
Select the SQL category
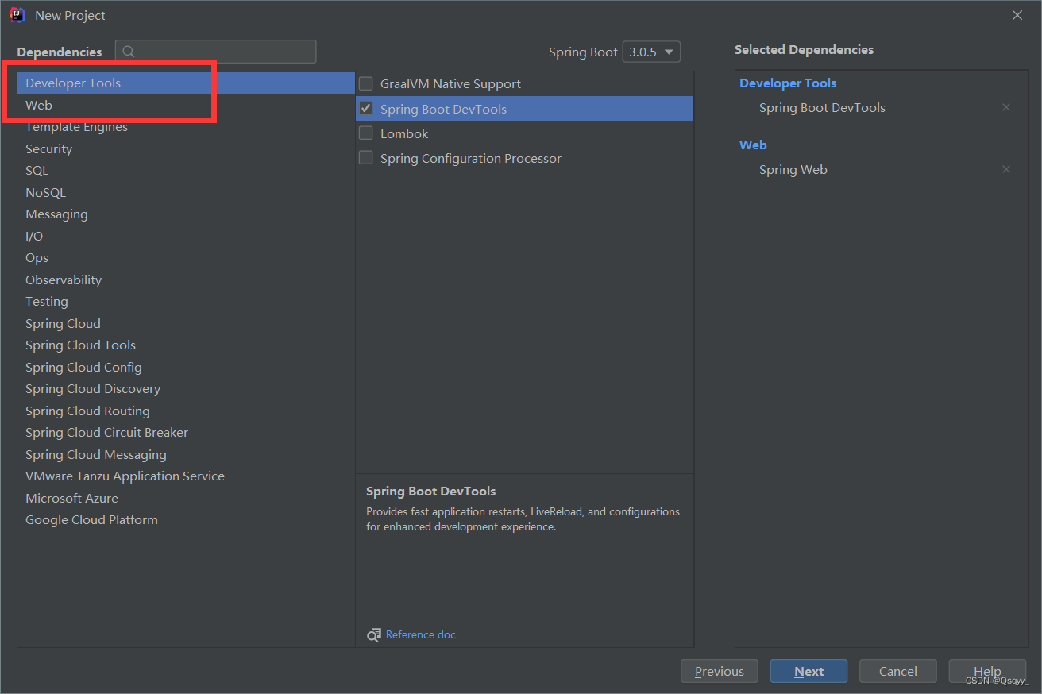pos(37,170)
